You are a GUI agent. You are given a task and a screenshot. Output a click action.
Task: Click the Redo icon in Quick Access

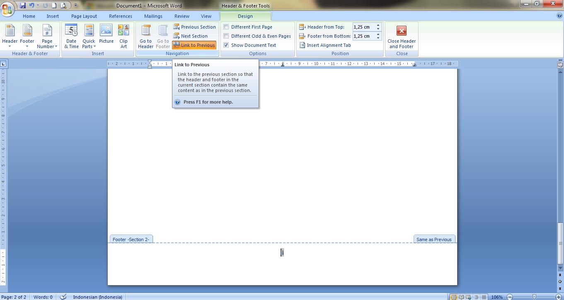tap(45, 5)
